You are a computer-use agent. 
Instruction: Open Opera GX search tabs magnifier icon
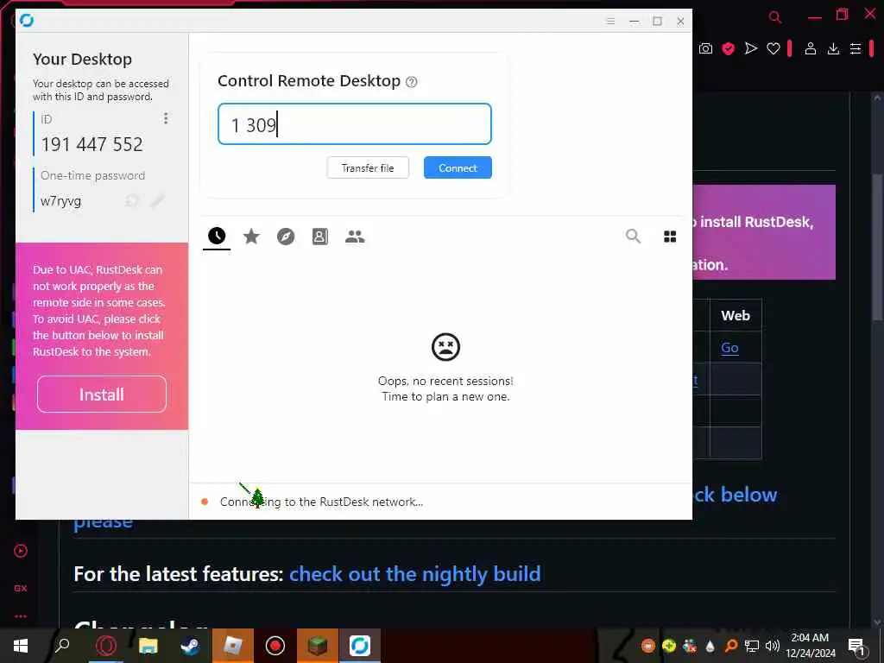click(x=775, y=17)
